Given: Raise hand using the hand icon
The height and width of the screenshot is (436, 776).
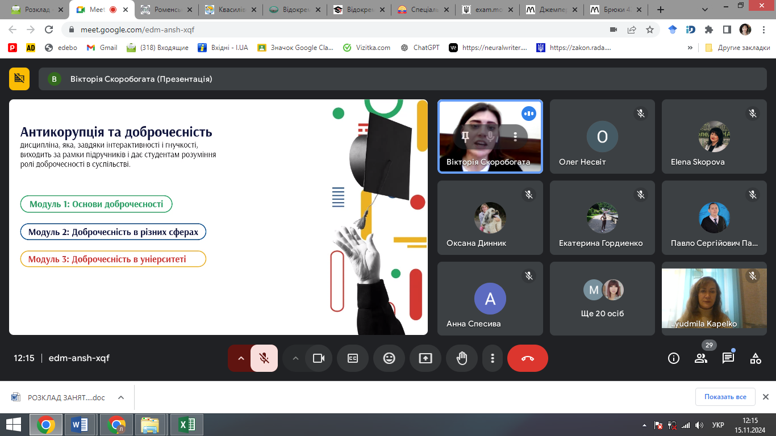Looking at the screenshot, I should [x=462, y=358].
